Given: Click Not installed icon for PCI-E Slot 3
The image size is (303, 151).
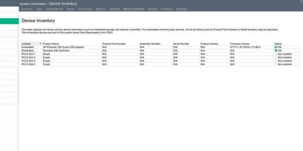Looking at the screenshot, I should pos(276,61).
